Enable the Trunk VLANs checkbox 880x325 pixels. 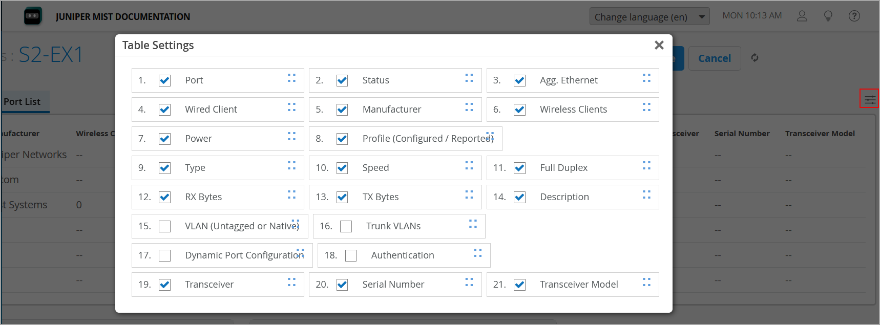pos(346,226)
